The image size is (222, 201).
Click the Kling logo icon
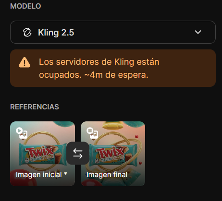click(27, 33)
